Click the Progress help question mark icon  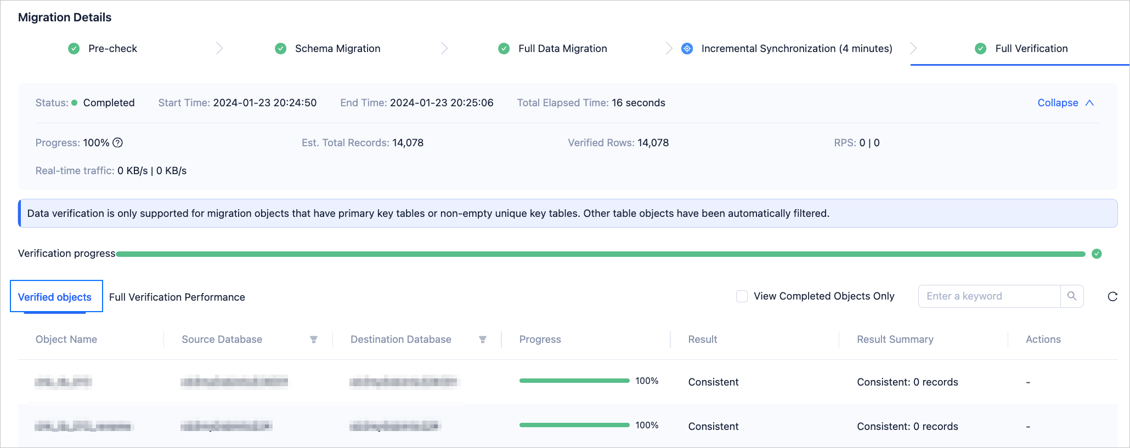(x=117, y=143)
